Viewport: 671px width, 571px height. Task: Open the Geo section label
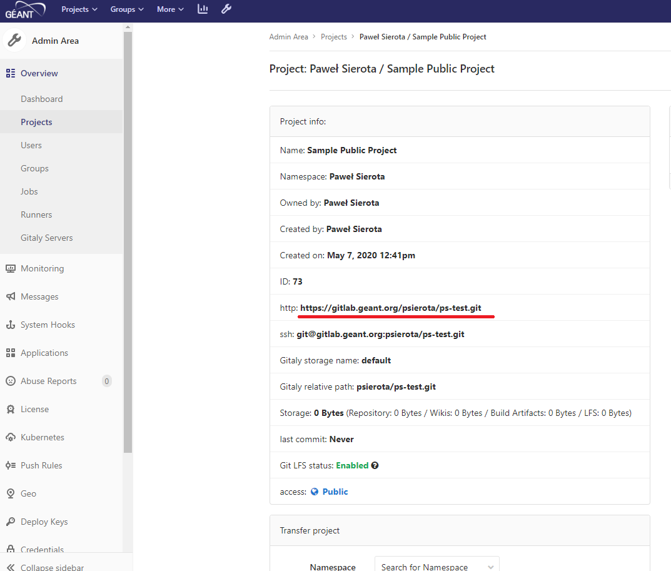(x=28, y=493)
